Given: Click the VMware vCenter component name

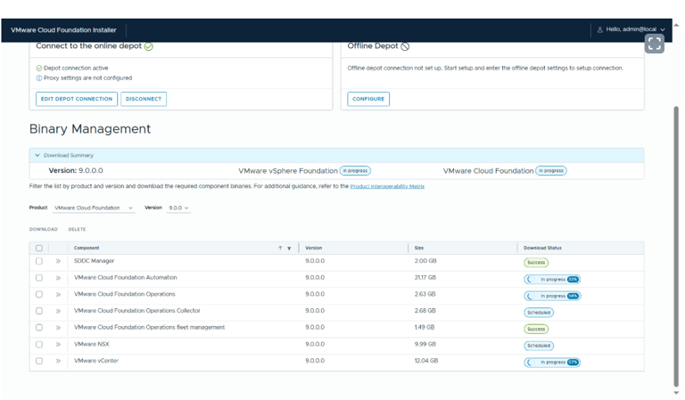Looking at the screenshot, I should [x=96, y=361].
